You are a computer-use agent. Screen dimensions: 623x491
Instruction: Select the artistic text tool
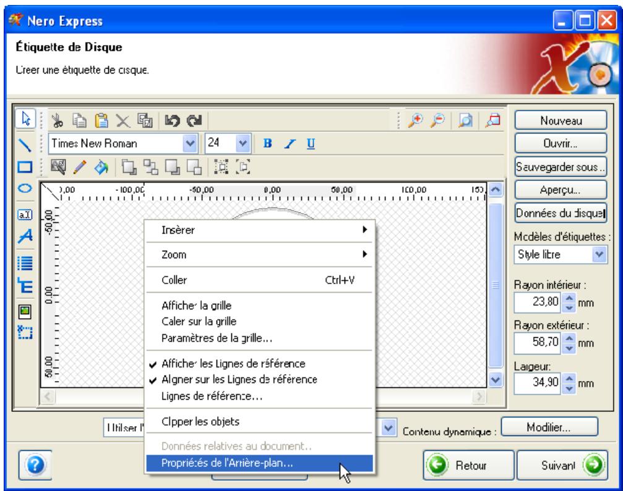tap(25, 237)
